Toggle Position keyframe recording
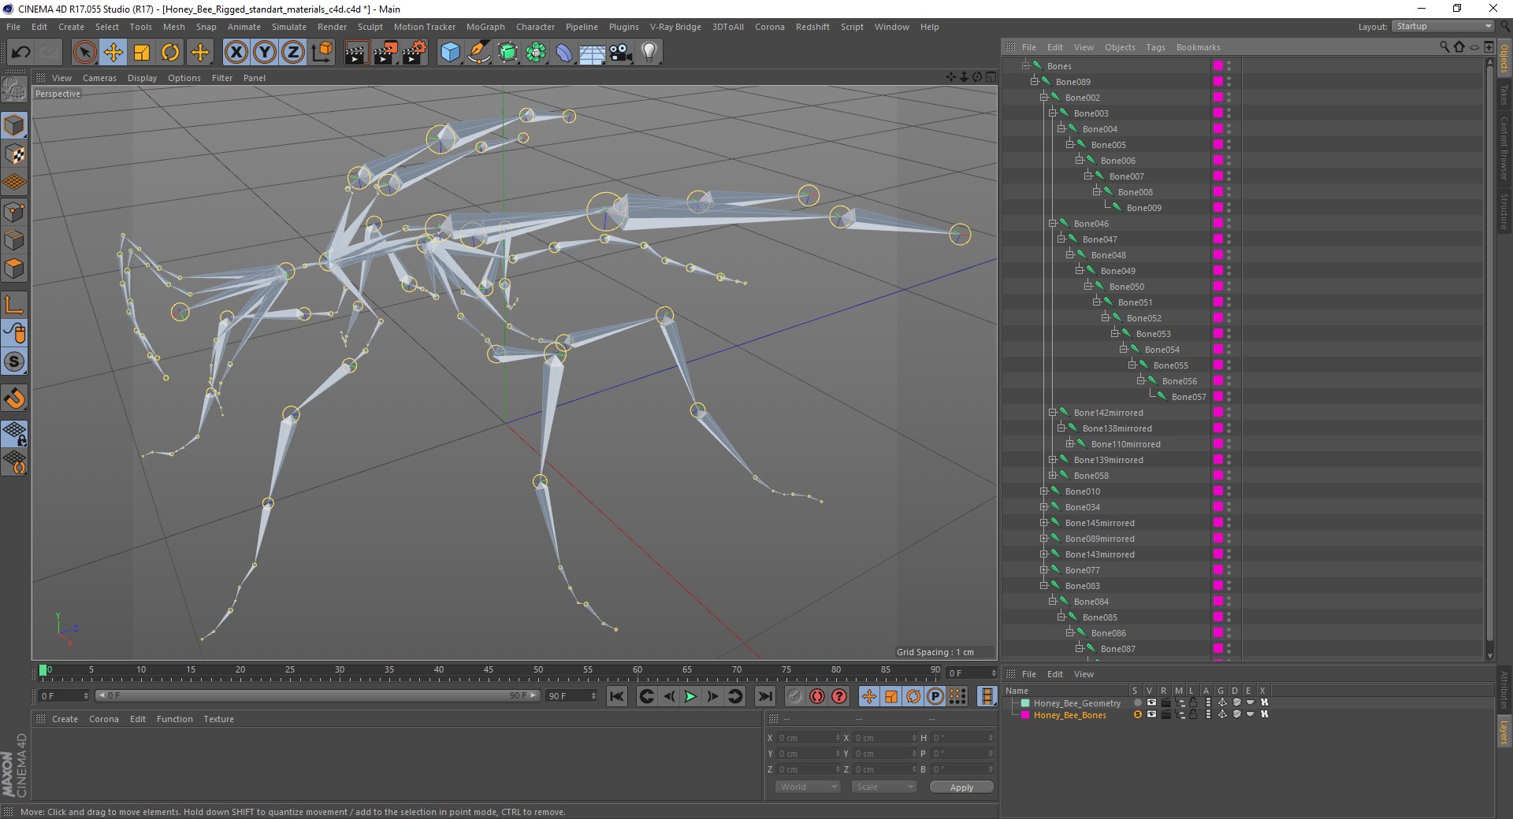The width and height of the screenshot is (1513, 819). 868,696
